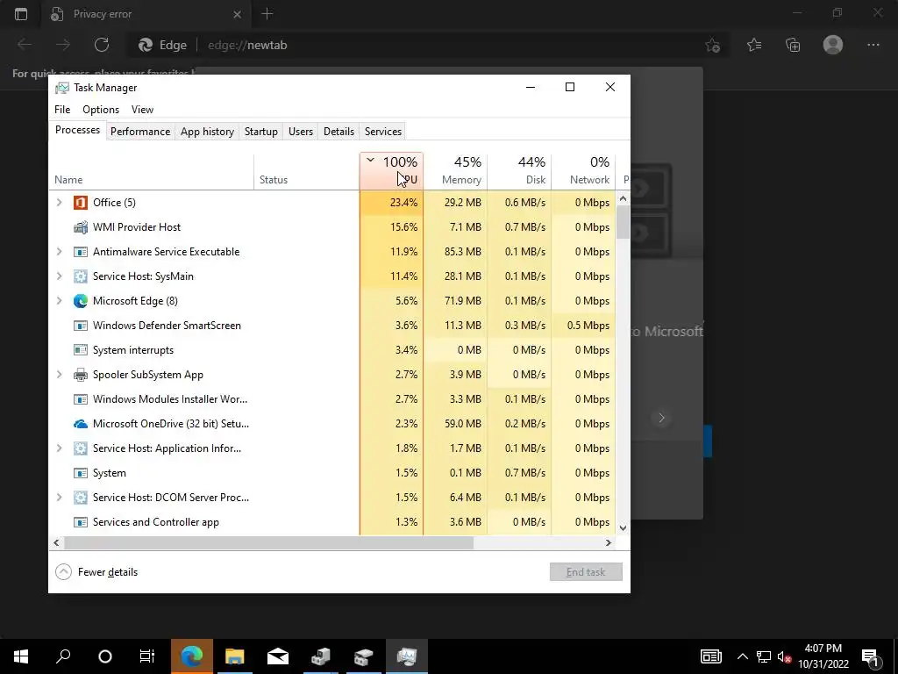Open the Options menu
Image resolution: width=898 pixels, height=674 pixels.
[x=101, y=110]
